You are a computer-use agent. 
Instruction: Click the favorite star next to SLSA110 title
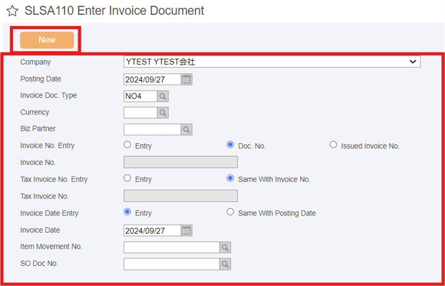(x=12, y=12)
